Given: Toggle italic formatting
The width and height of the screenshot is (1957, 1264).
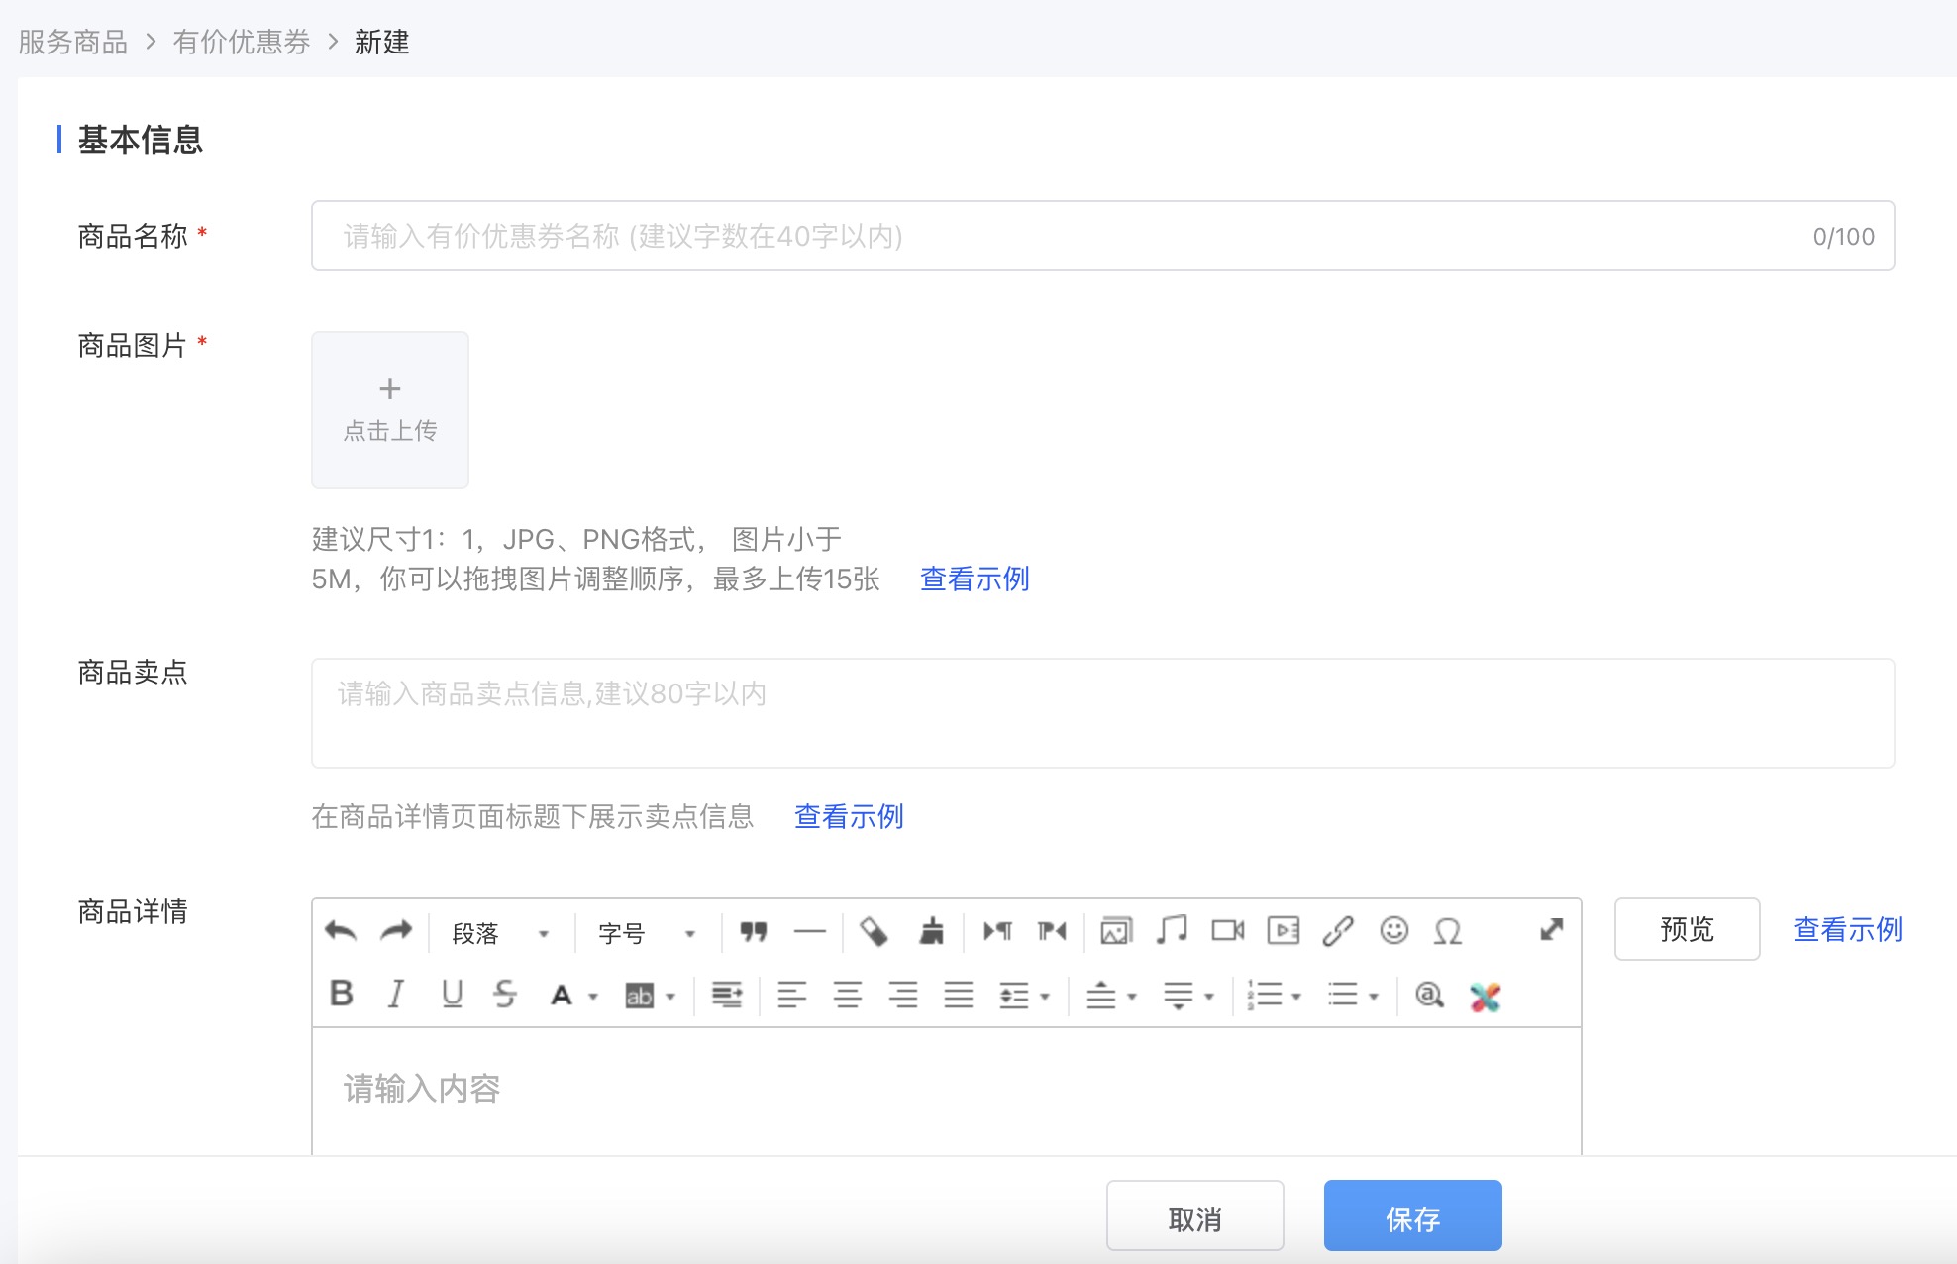Looking at the screenshot, I should 396,994.
